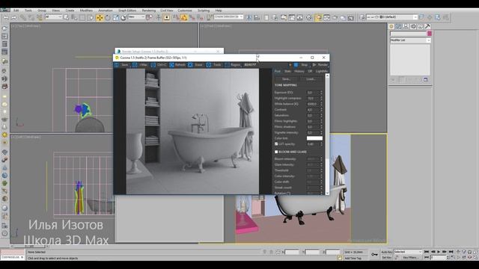Image resolution: width=479 pixels, height=269 pixels.
Task: Click the Contrast spinner arrows
Action: point(321,110)
